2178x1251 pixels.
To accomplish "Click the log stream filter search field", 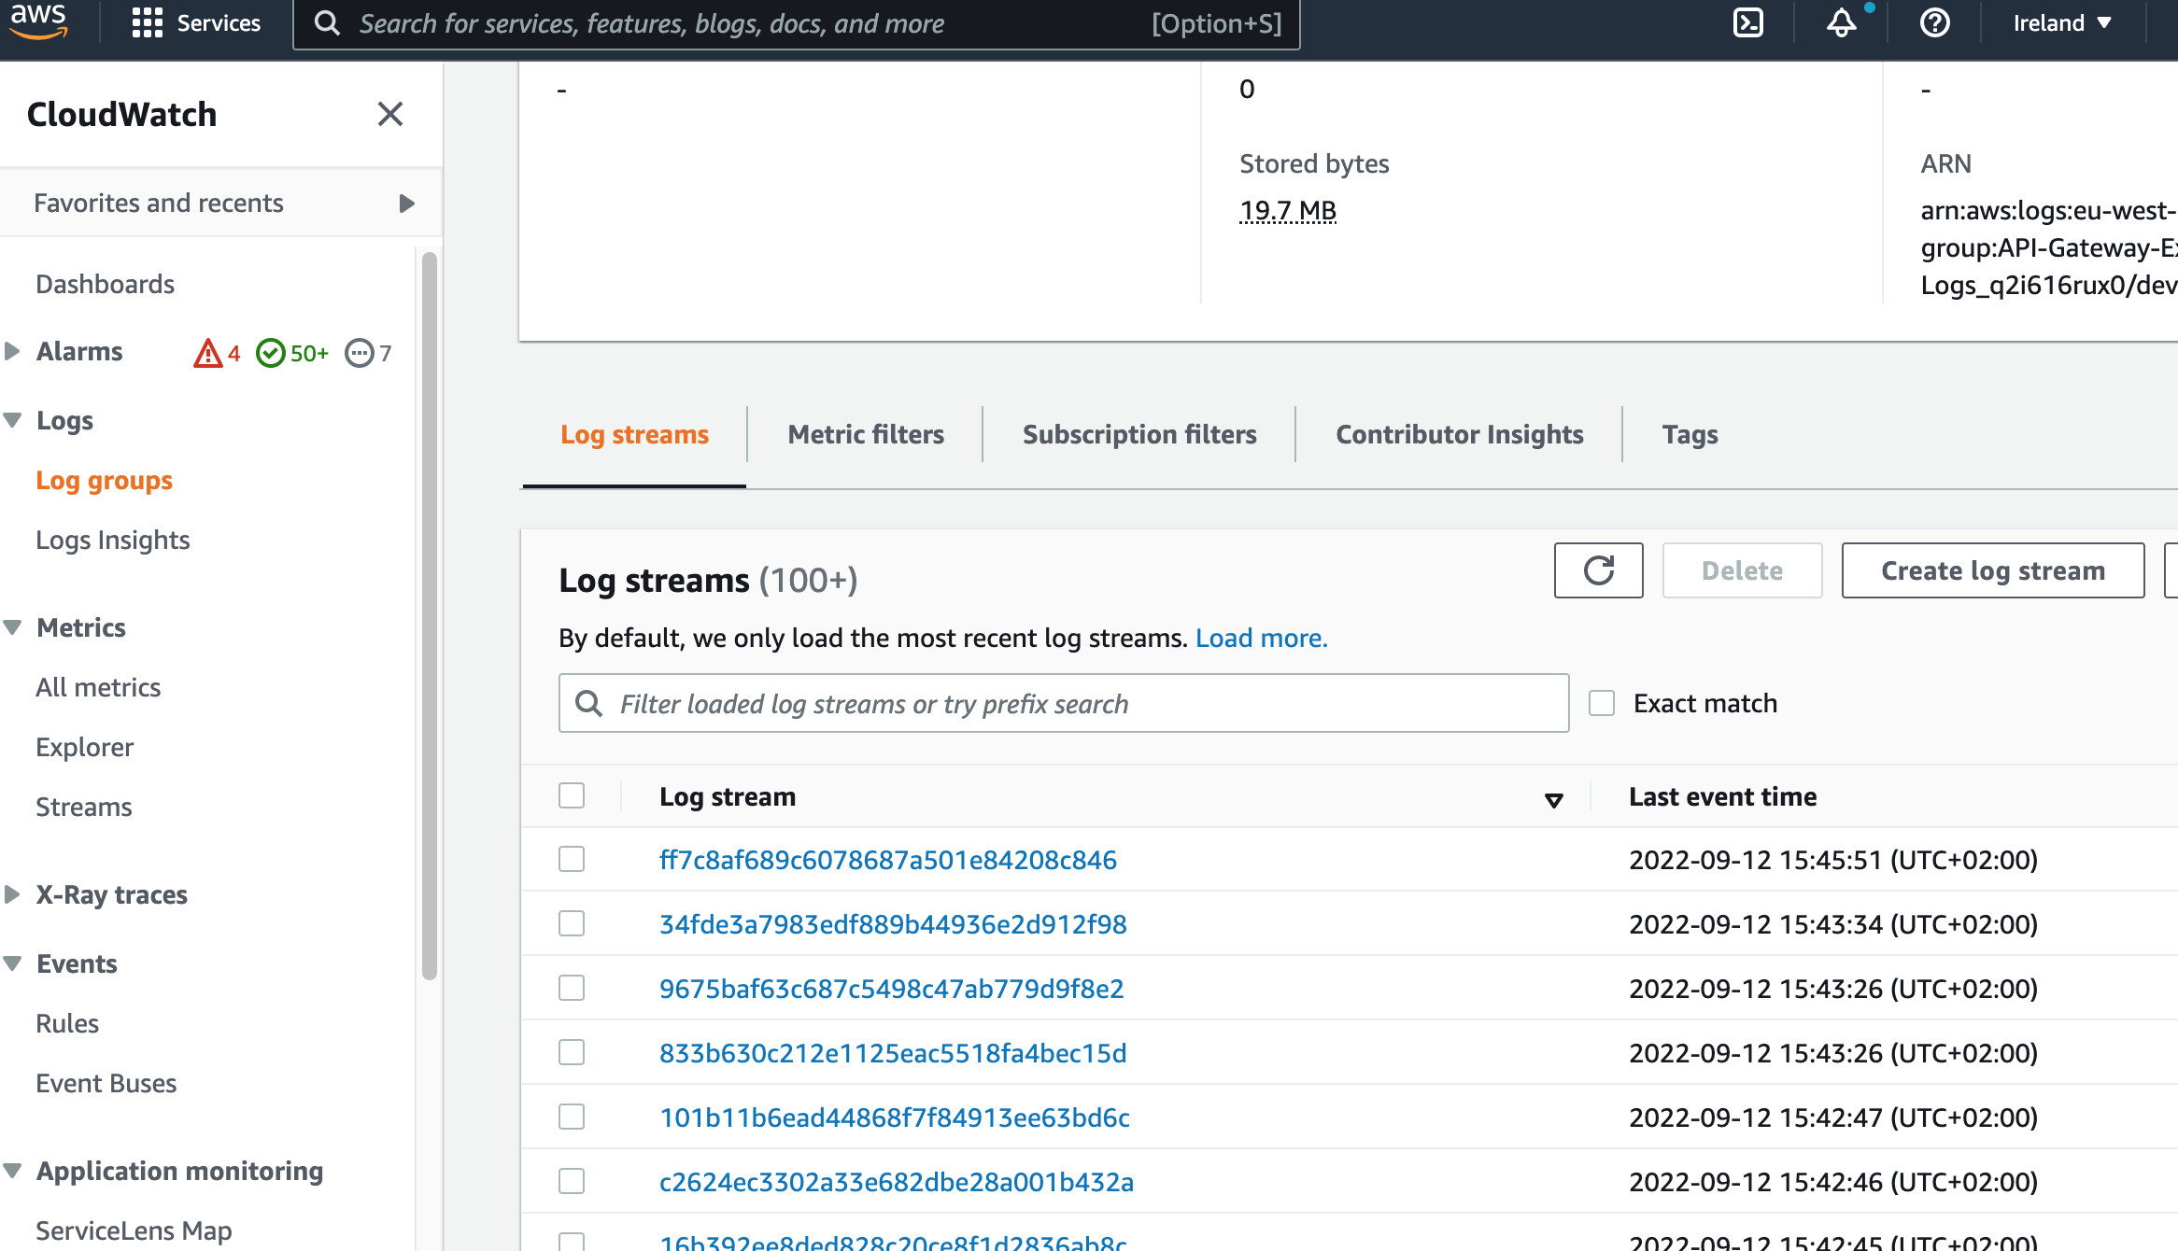I will point(1063,703).
